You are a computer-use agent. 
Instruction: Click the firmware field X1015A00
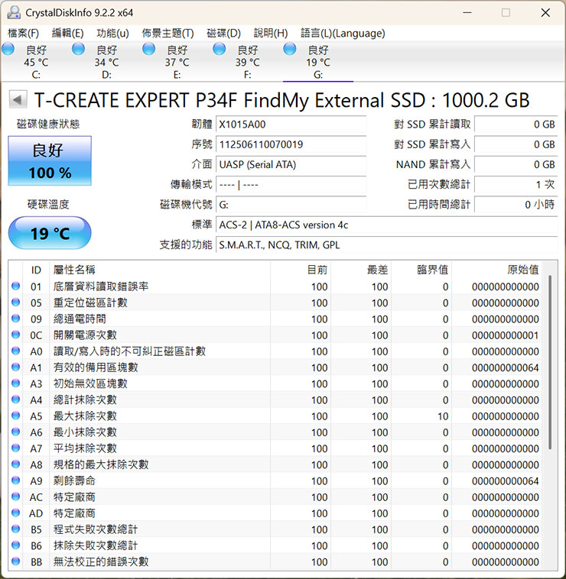tap(291, 124)
